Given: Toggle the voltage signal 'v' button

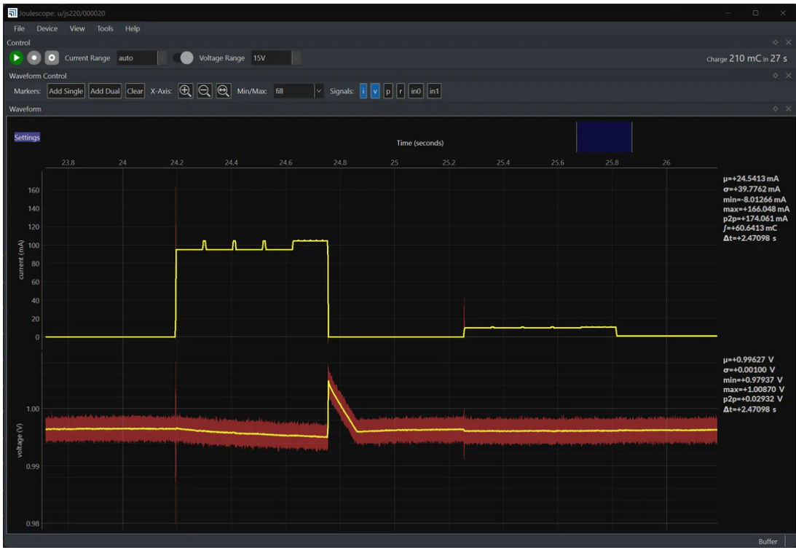Looking at the screenshot, I should click(x=375, y=91).
